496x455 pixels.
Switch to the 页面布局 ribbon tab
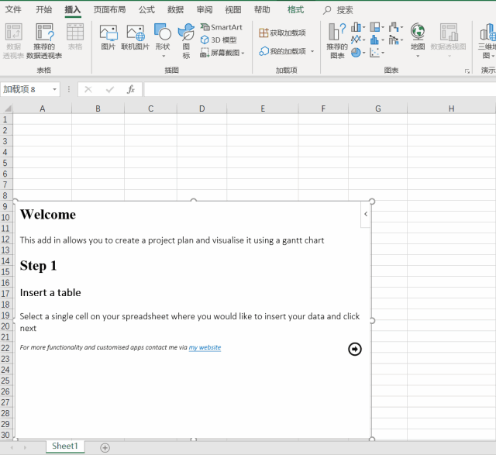[109, 10]
